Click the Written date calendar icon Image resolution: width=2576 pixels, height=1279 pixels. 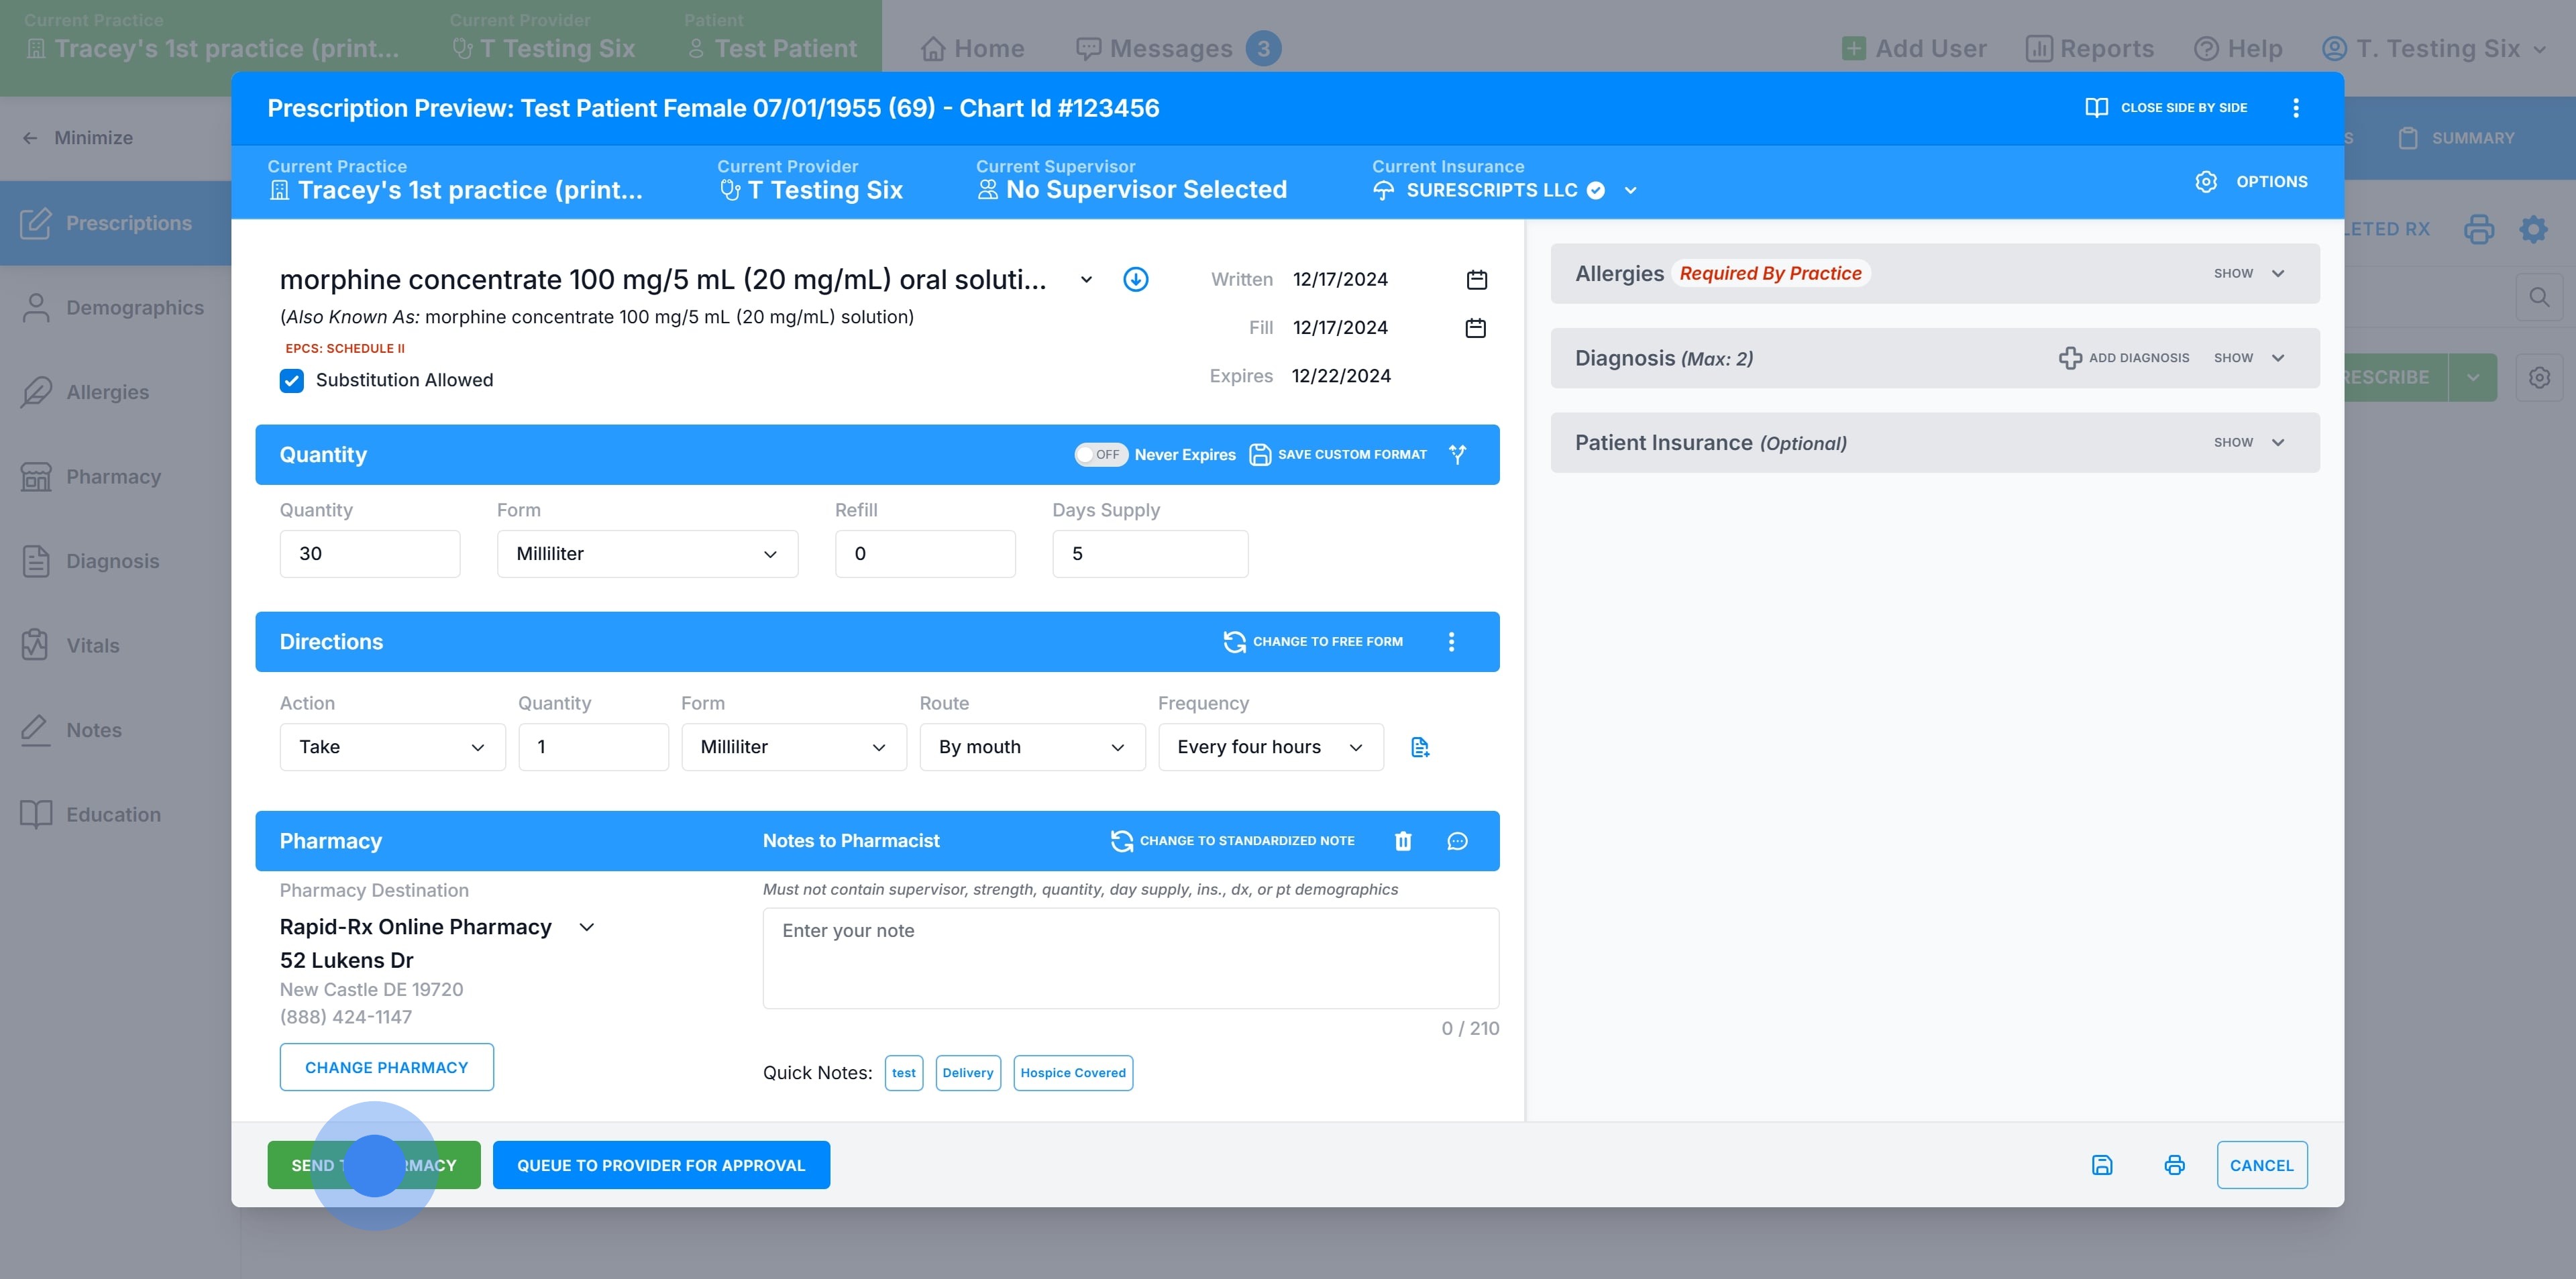pyautogui.click(x=1476, y=280)
